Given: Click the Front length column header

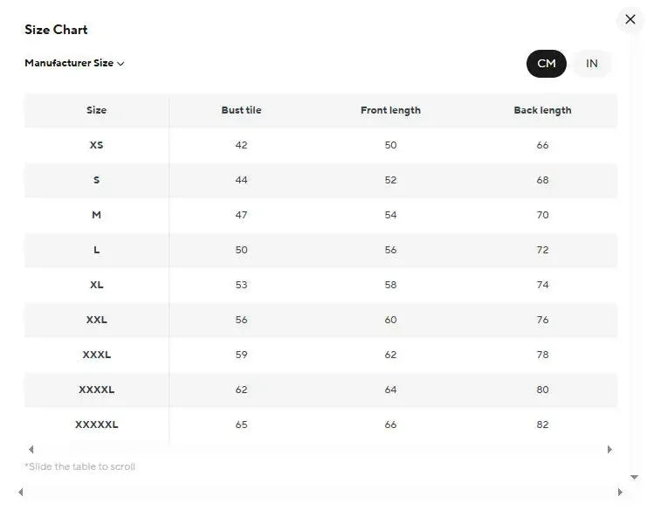Looking at the screenshot, I should pyautogui.click(x=390, y=110).
